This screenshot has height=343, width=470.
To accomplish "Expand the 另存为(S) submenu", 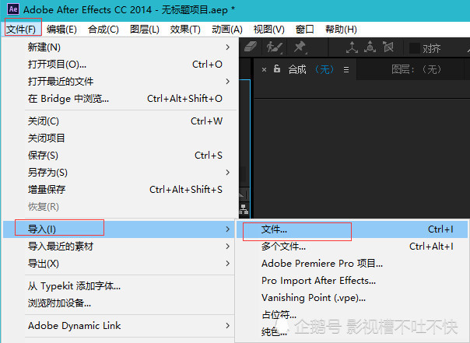I will 120,173.
